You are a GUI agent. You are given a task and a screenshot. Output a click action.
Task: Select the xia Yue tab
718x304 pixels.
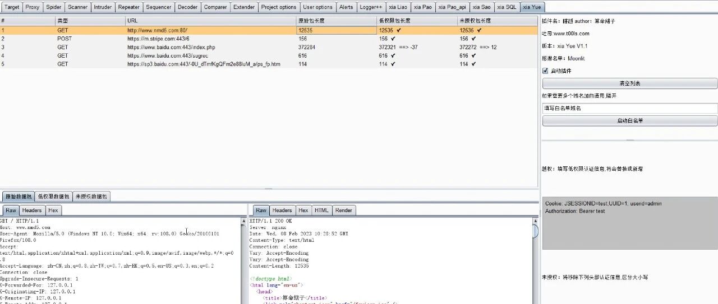pos(532,7)
